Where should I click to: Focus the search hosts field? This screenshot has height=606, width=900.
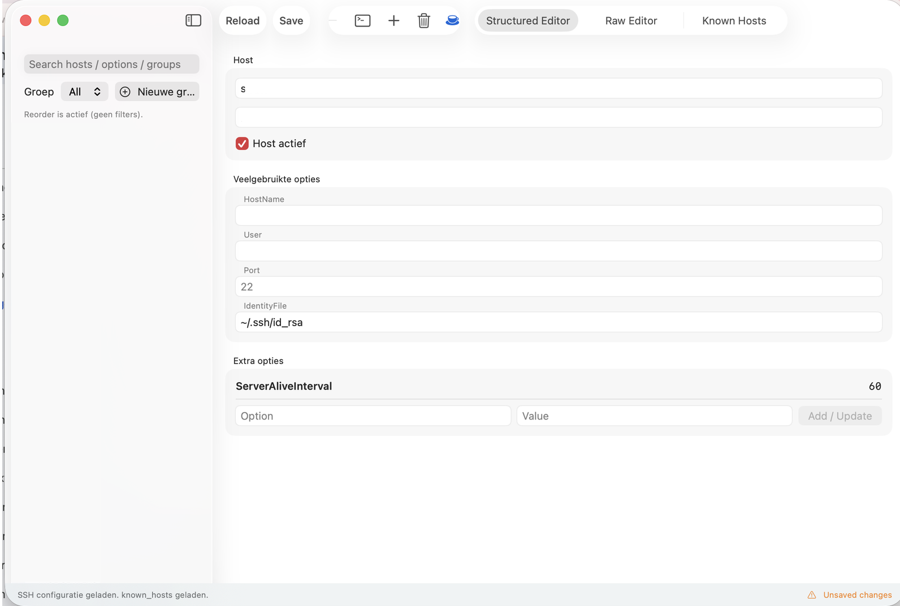(x=111, y=64)
